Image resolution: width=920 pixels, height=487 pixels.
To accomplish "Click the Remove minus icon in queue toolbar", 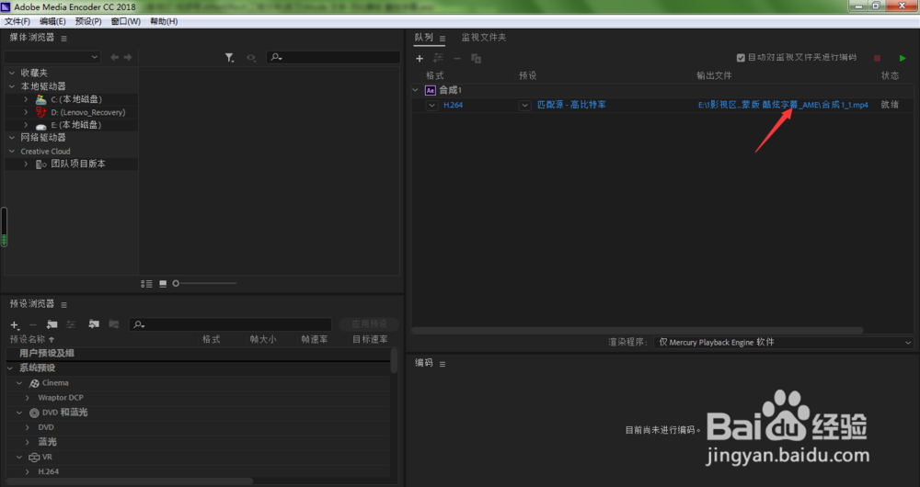I will pyautogui.click(x=457, y=58).
